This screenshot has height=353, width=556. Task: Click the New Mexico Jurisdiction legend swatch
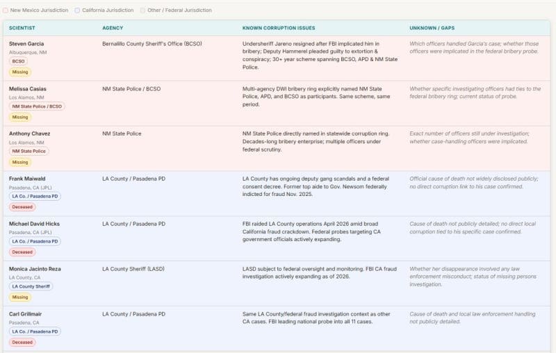(x=6, y=10)
